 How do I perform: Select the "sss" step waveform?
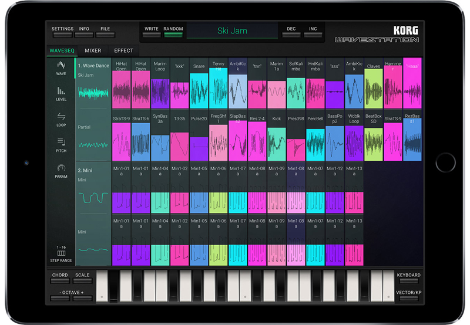point(334,83)
